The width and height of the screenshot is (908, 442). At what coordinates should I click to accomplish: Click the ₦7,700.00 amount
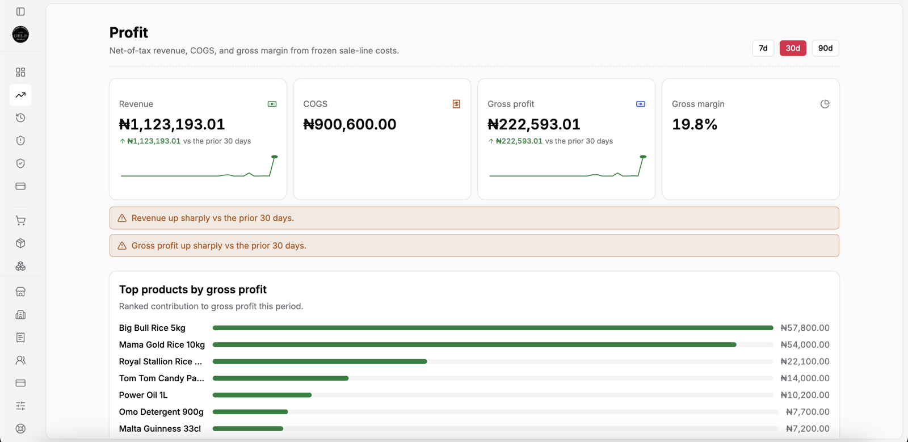(x=808, y=412)
